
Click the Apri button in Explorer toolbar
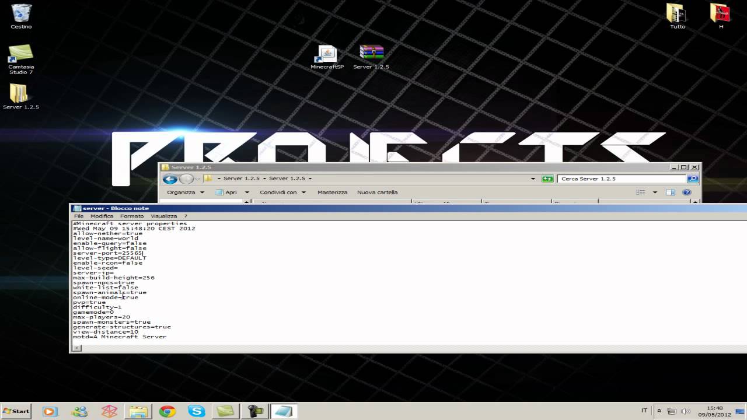[x=226, y=192]
